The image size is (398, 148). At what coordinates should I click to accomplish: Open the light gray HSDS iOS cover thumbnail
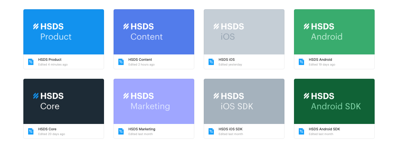244,32
